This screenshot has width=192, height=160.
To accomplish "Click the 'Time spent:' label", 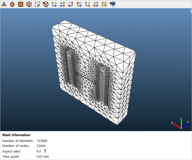I will tap(11, 156).
